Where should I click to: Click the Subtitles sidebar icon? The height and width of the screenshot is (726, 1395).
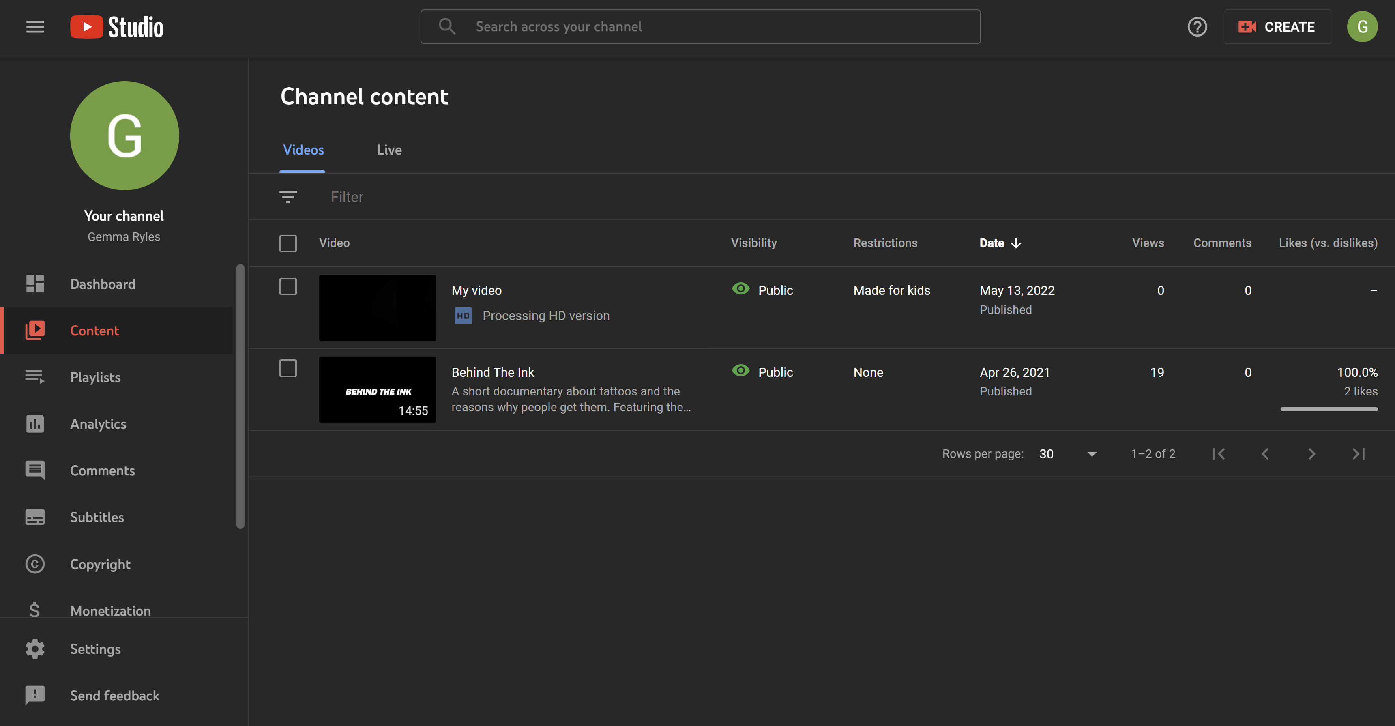(35, 518)
